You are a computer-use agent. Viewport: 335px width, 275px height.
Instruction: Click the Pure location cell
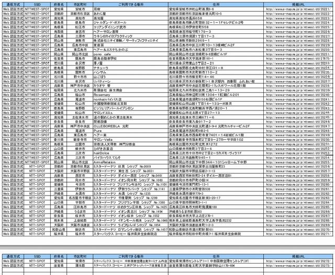pyautogui.click(x=130, y=131)
